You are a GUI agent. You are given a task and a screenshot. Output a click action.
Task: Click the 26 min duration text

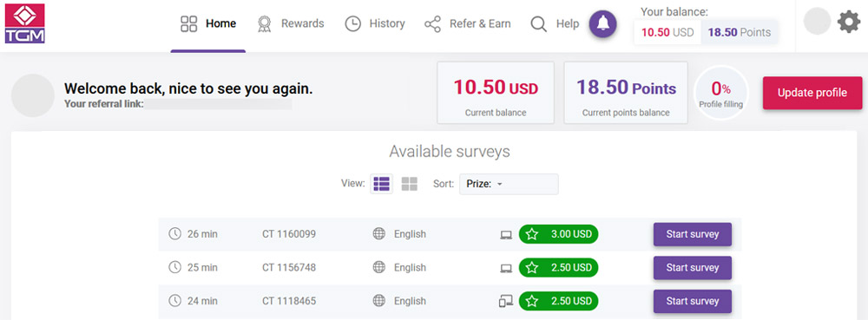(202, 234)
